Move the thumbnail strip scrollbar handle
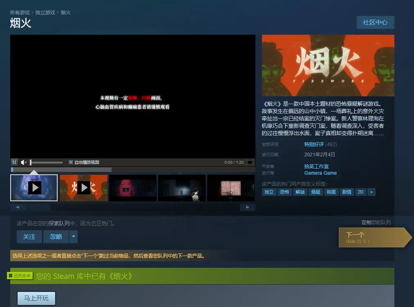Viewport: 414px width, 307px height. [38, 207]
